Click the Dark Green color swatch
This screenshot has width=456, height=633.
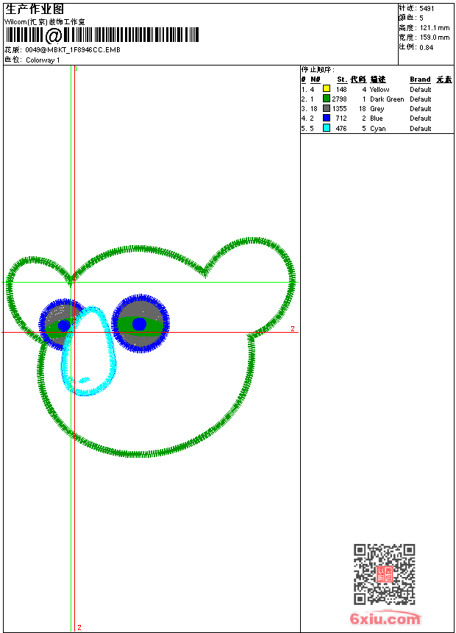tap(327, 99)
